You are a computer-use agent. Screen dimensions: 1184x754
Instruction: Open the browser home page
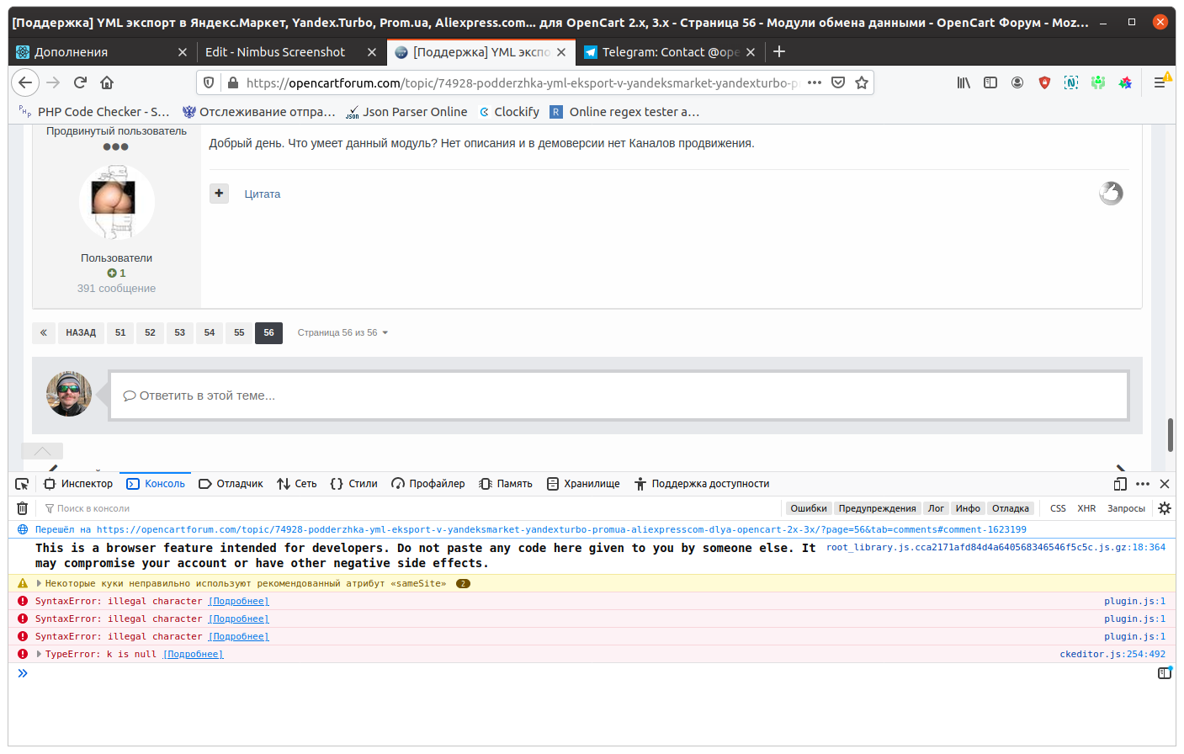107,82
